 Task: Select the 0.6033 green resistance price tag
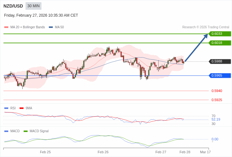click(220, 34)
